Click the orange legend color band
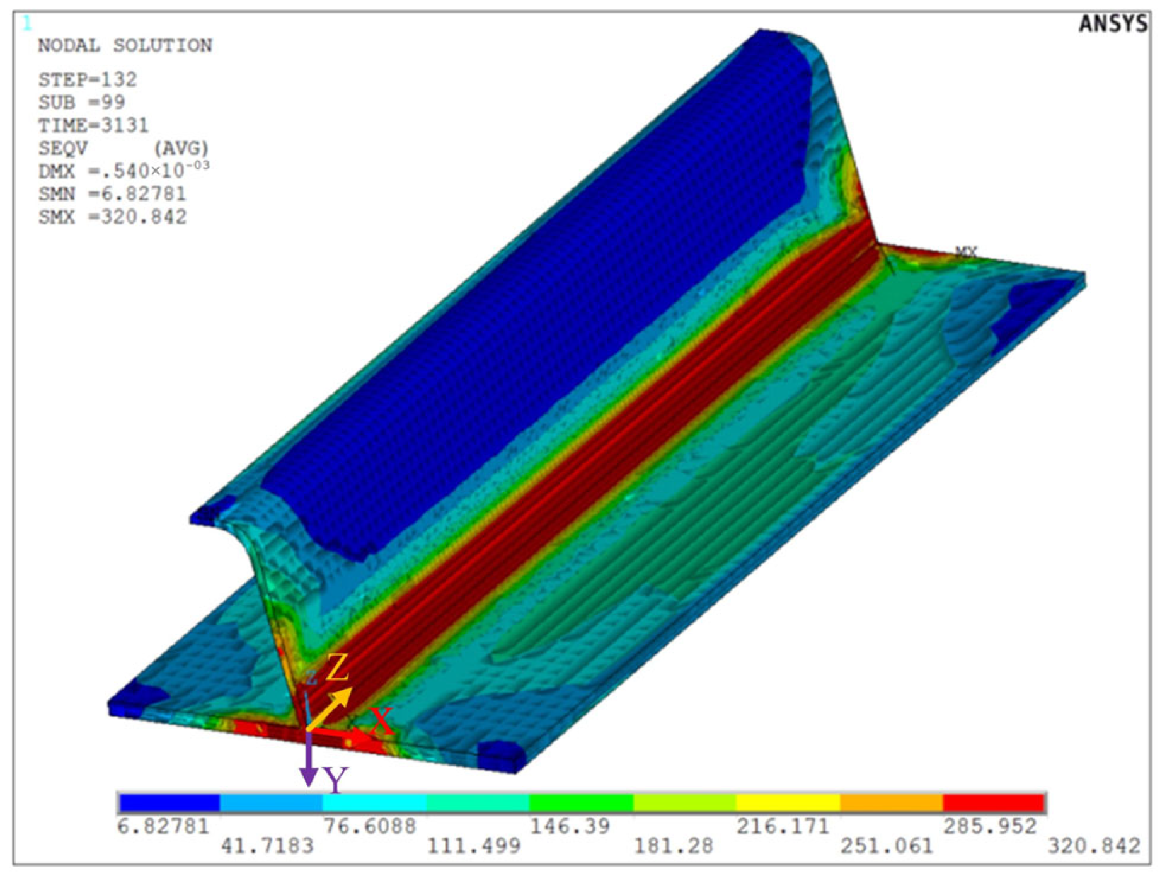The image size is (1172, 881). click(891, 803)
